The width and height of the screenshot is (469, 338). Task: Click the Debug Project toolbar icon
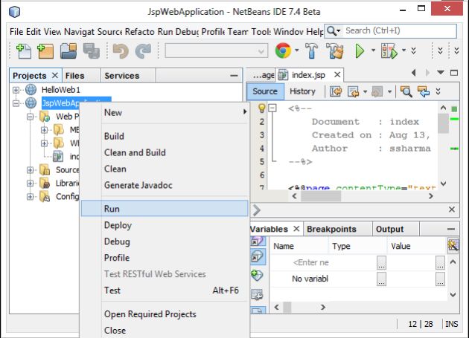coord(389,51)
